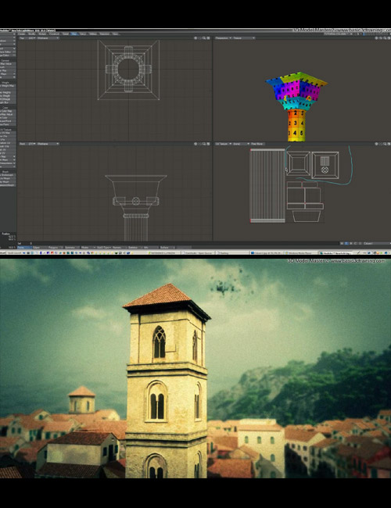Viewport: 391px width, 508px height.
Task: Switch to the Create tab
Action: point(22,34)
